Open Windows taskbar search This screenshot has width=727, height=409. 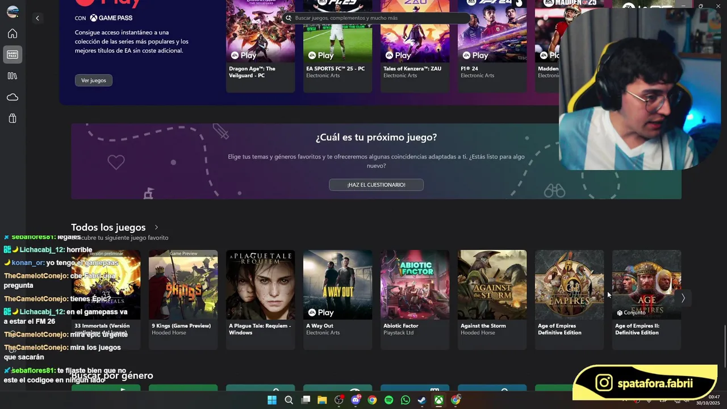click(289, 400)
